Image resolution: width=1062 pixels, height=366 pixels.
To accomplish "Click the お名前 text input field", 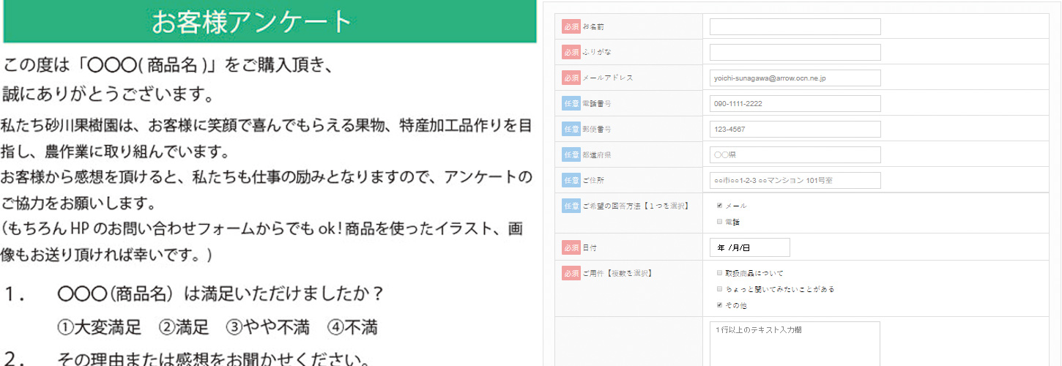I will click(795, 27).
